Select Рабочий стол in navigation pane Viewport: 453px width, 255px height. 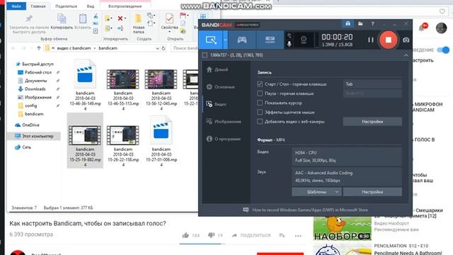coord(38,72)
